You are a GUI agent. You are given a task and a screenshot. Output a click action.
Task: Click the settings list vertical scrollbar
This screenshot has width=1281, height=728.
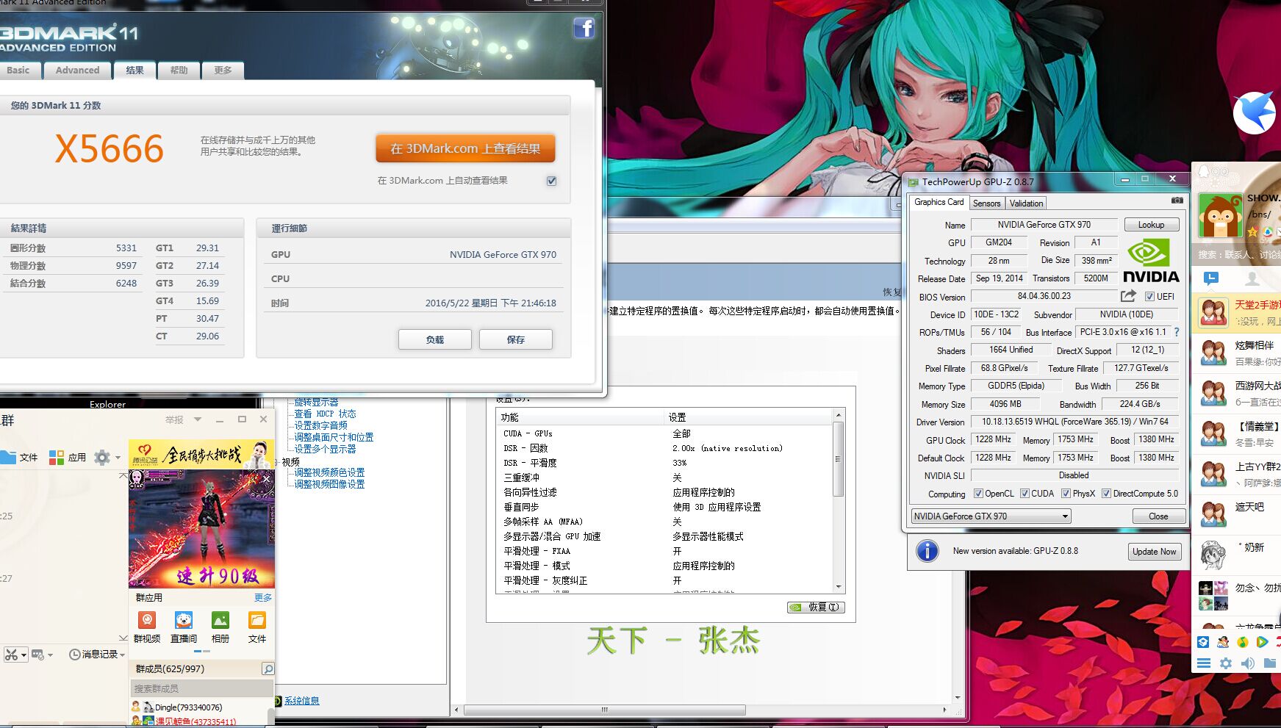click(839, 459)
